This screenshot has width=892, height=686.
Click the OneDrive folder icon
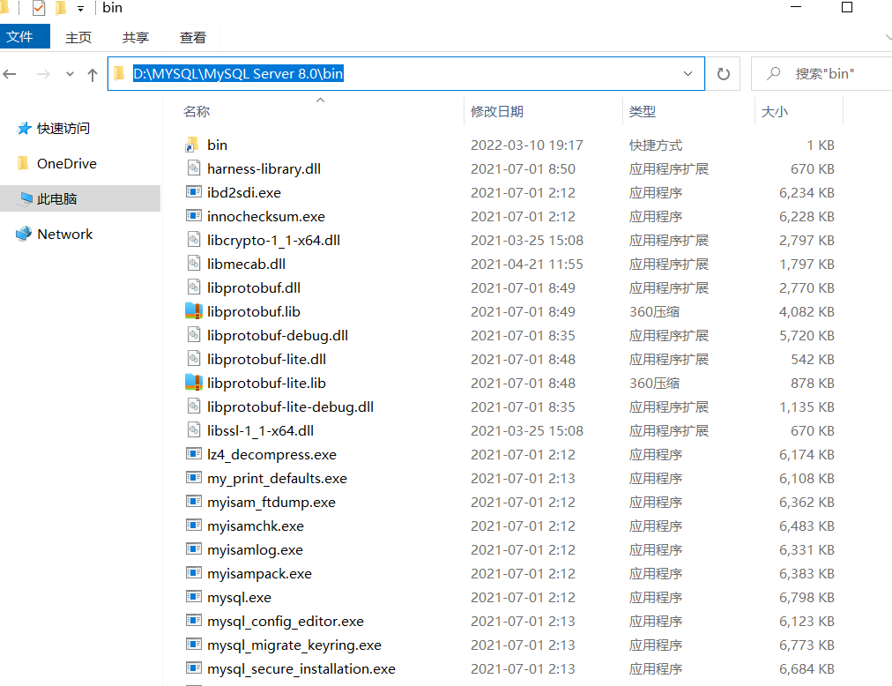pyautogui.click(x=23, y=164)
